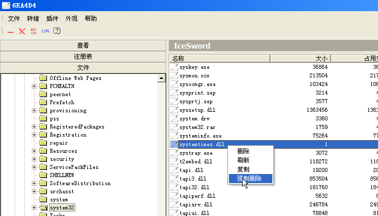The height and width of the screenshot is (216, 378).
Task: Select the file system.drv
Action: (195, 118)
